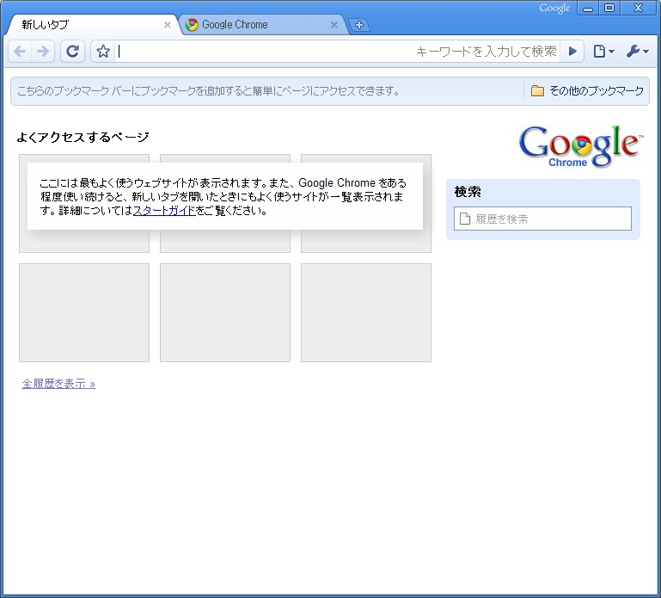Click the bottom-left empty thumbnail

84,312
